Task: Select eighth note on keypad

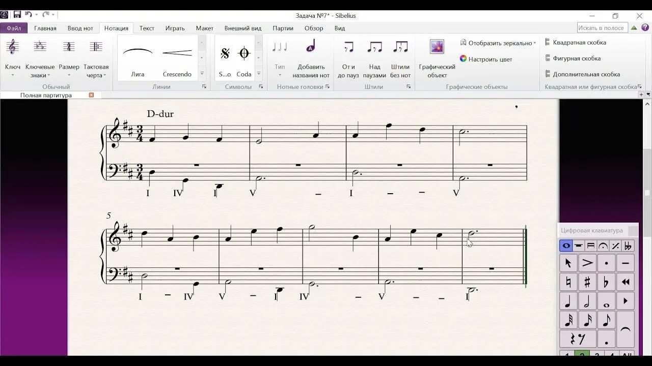Action: pyautogui.click(x=606, y=320)
